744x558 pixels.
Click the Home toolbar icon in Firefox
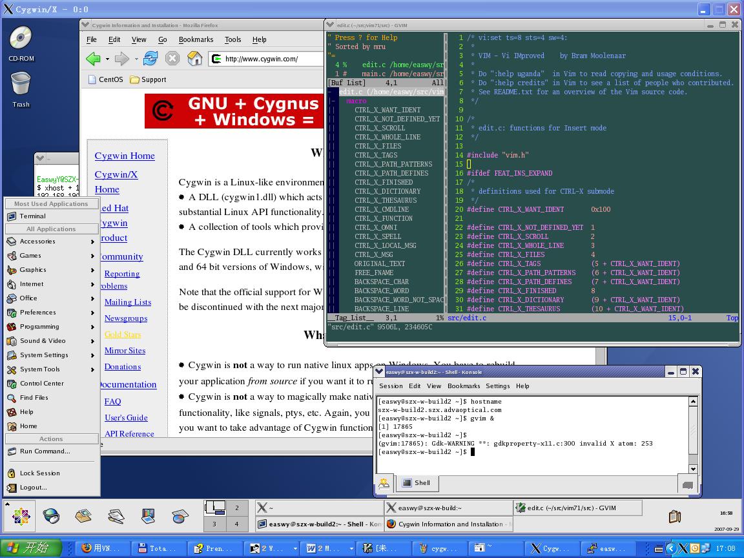pyautogui.click(x=195, y=58)
